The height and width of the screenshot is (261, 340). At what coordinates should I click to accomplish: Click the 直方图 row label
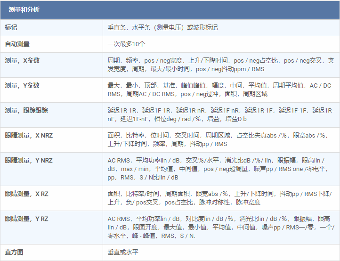pyautogui.click(x=14, y=252)
